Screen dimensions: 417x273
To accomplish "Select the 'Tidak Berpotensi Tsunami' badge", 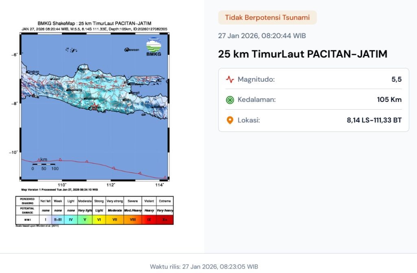I will (267, 17).
